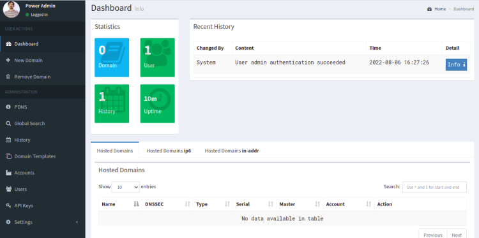
Task: Open Users via the group icon
Action: click(x=8, y=189)
